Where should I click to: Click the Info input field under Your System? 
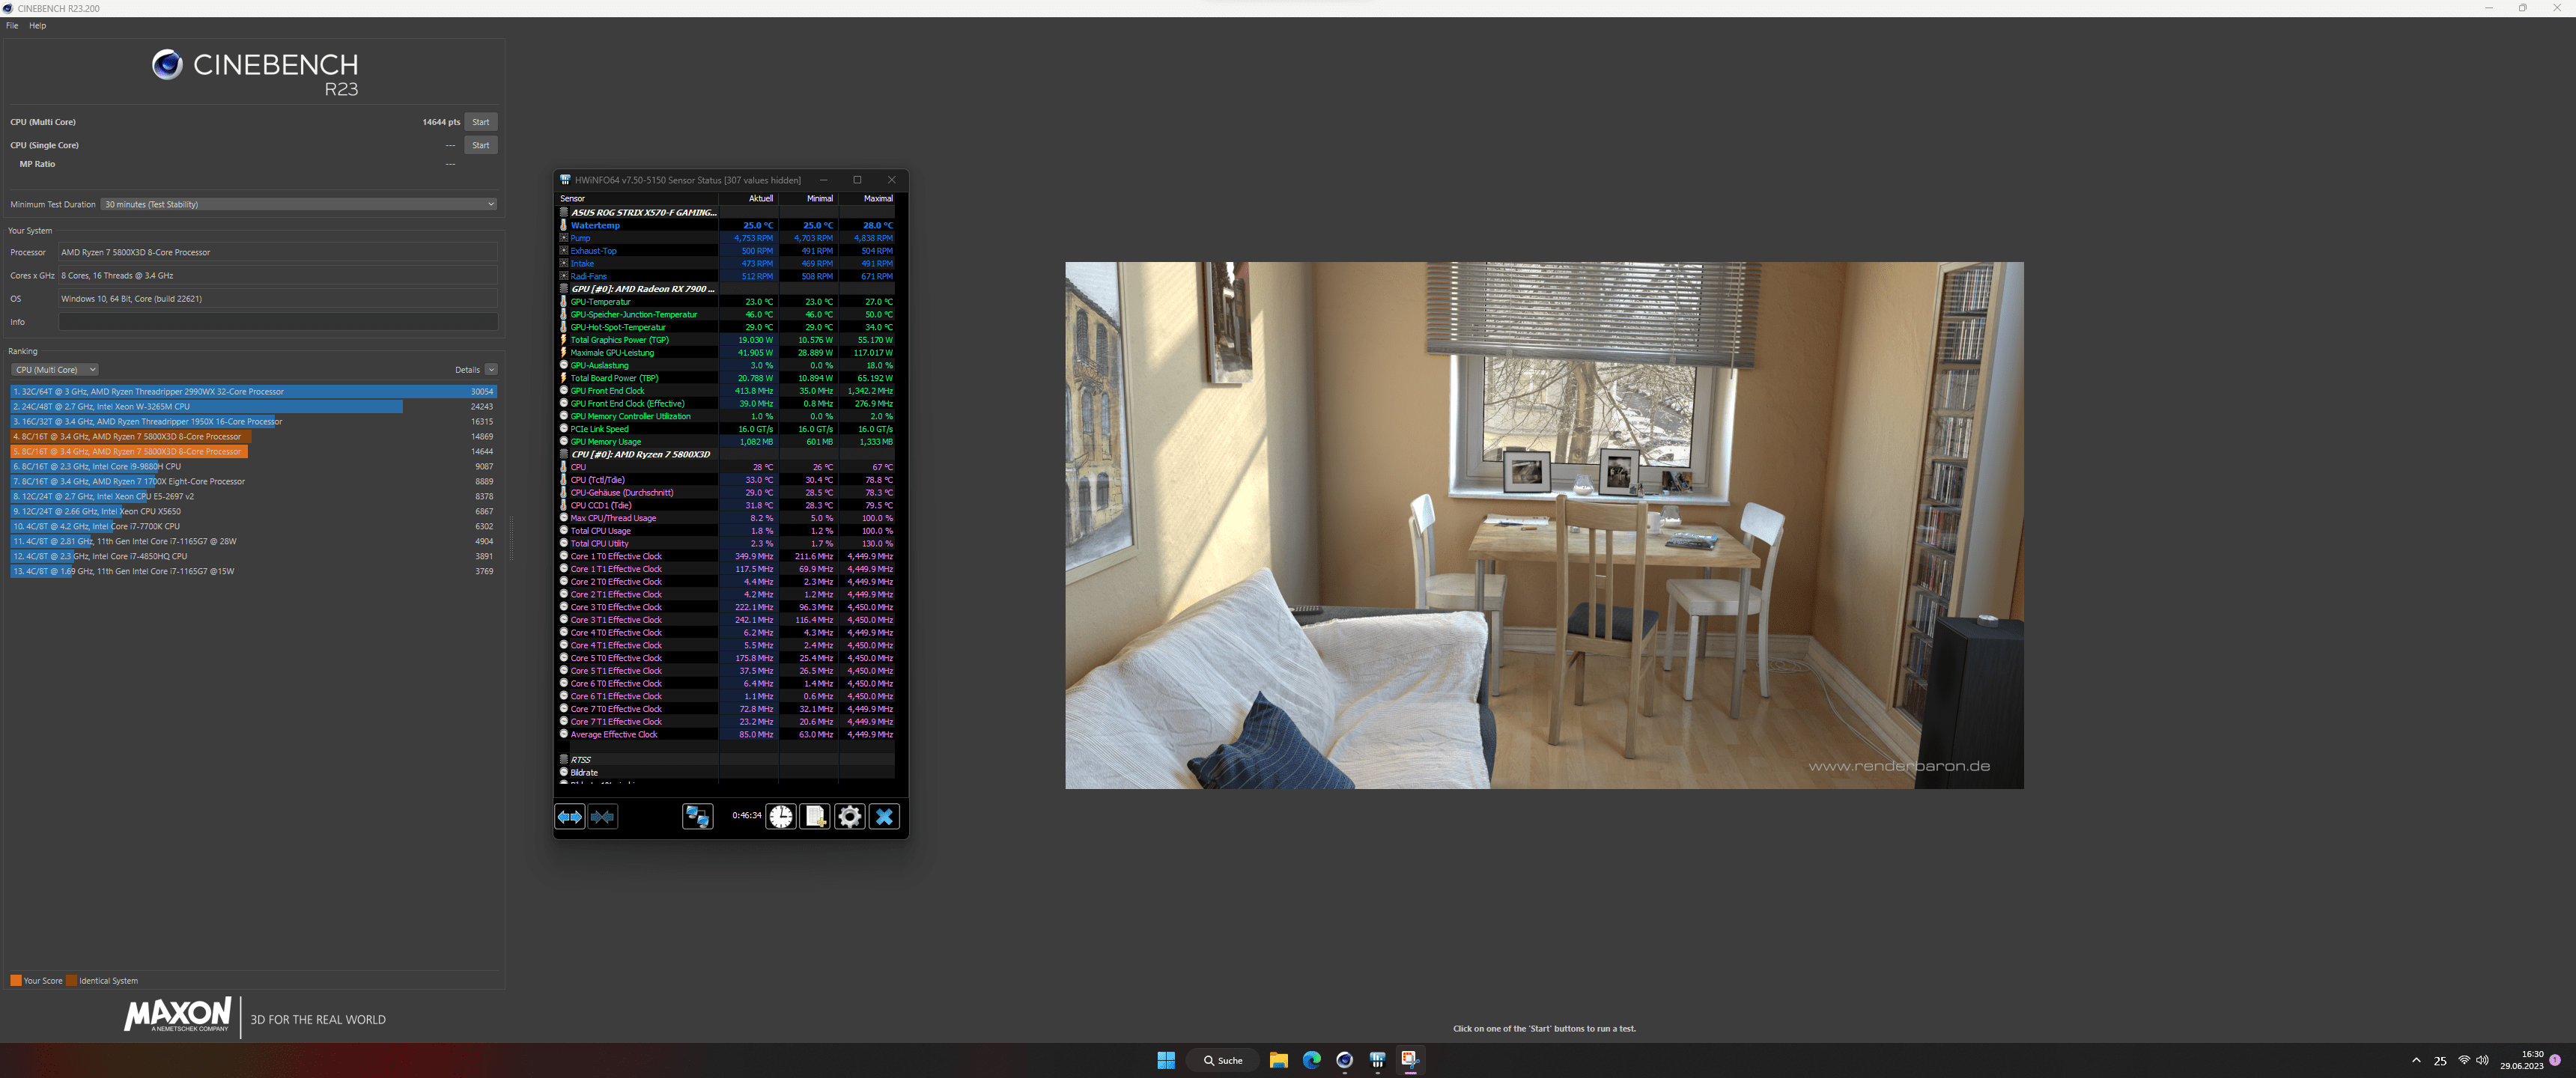[x=278, y=322]
